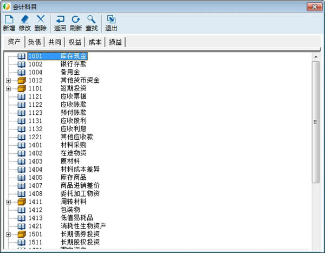Expand the 1411 周转材料 tree node
The image size is (325, 253).
click(x=8, y=202)
